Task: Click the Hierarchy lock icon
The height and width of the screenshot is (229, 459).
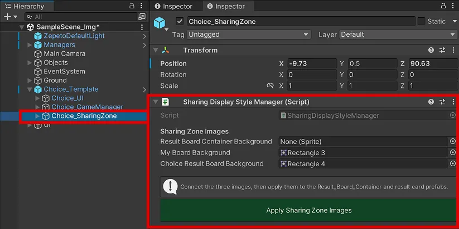Action: tap(132, 6)
